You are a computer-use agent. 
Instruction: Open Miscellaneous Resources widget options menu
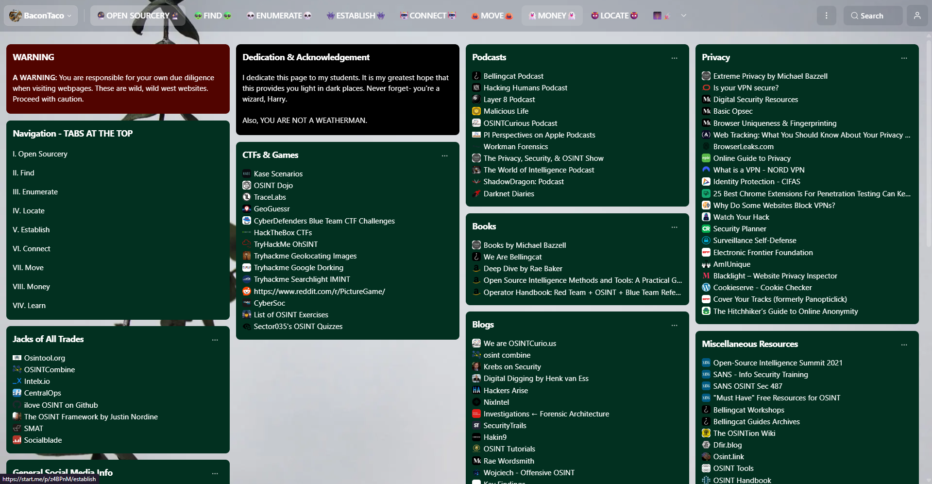coord(904,345)
